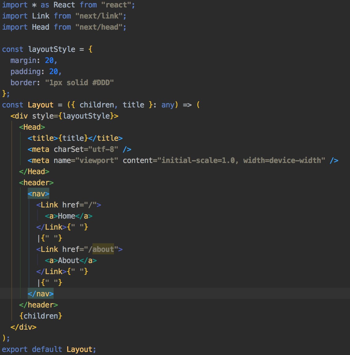Click the {children} expression line

point(41,315)
